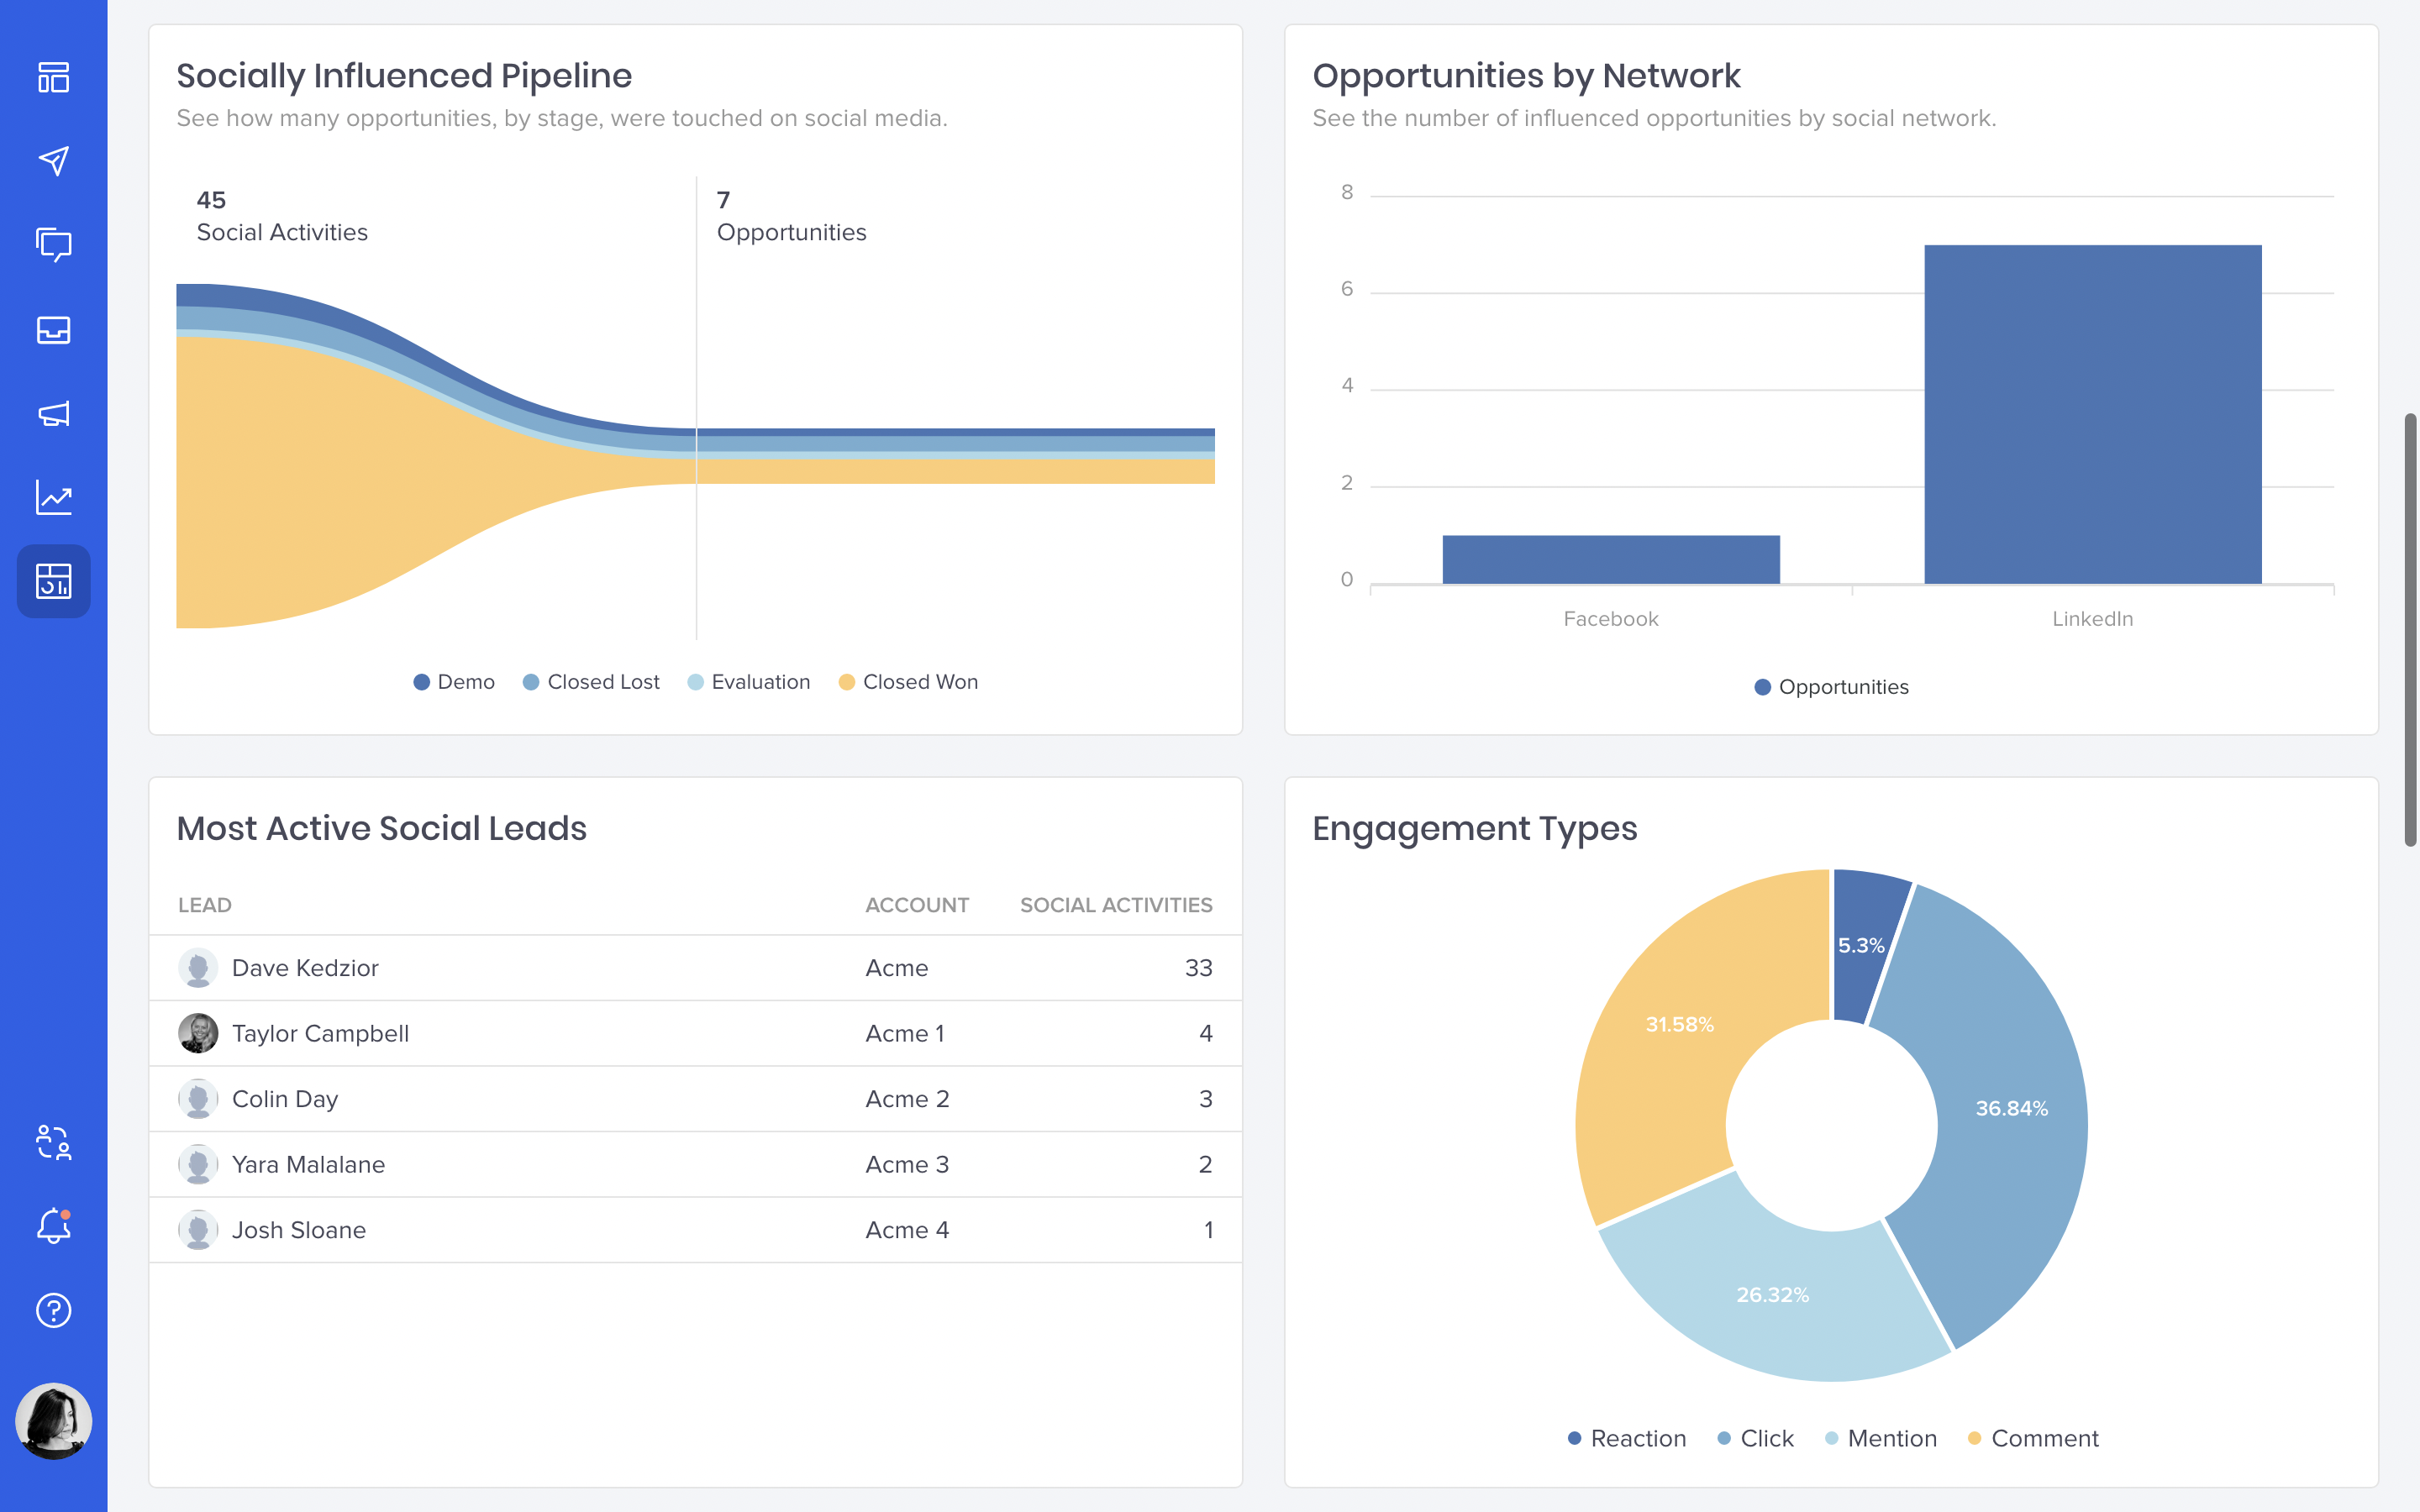Open Taylor Campbell's lead entry
This screenshot has height=1512, width=2420.
point(320,1033)
